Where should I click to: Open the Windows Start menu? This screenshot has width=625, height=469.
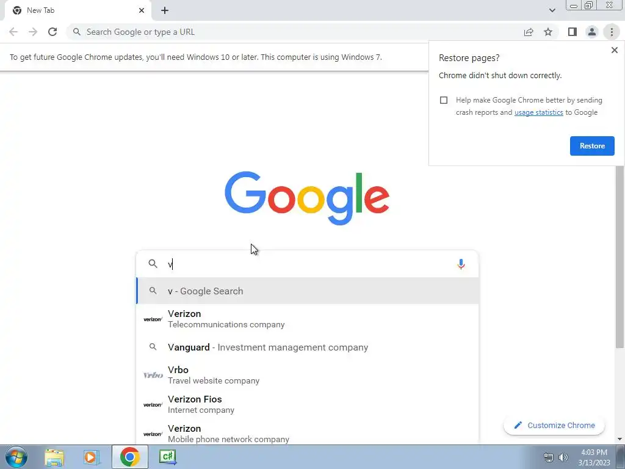coord(16,457)
